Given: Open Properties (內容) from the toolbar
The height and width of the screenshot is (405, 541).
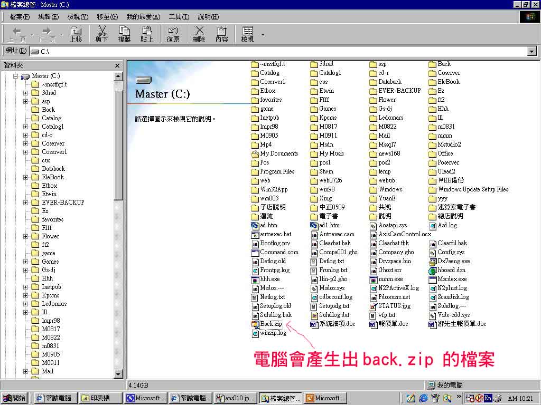Looking at the screenshot, I should pyautogui.click(x=222, y=34).
